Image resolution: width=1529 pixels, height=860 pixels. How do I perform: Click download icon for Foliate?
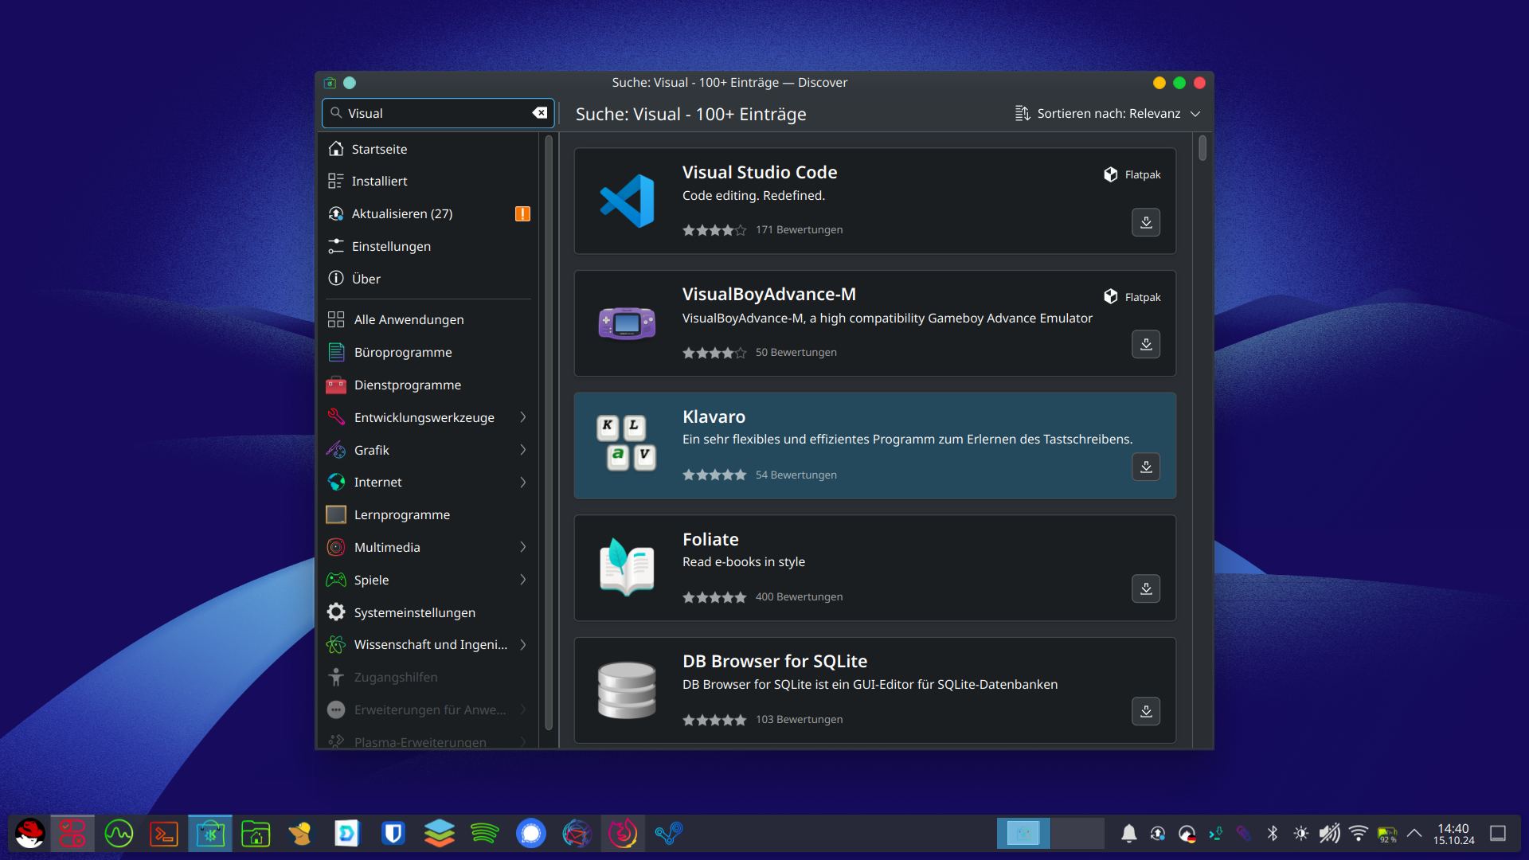click(1145, 589)
